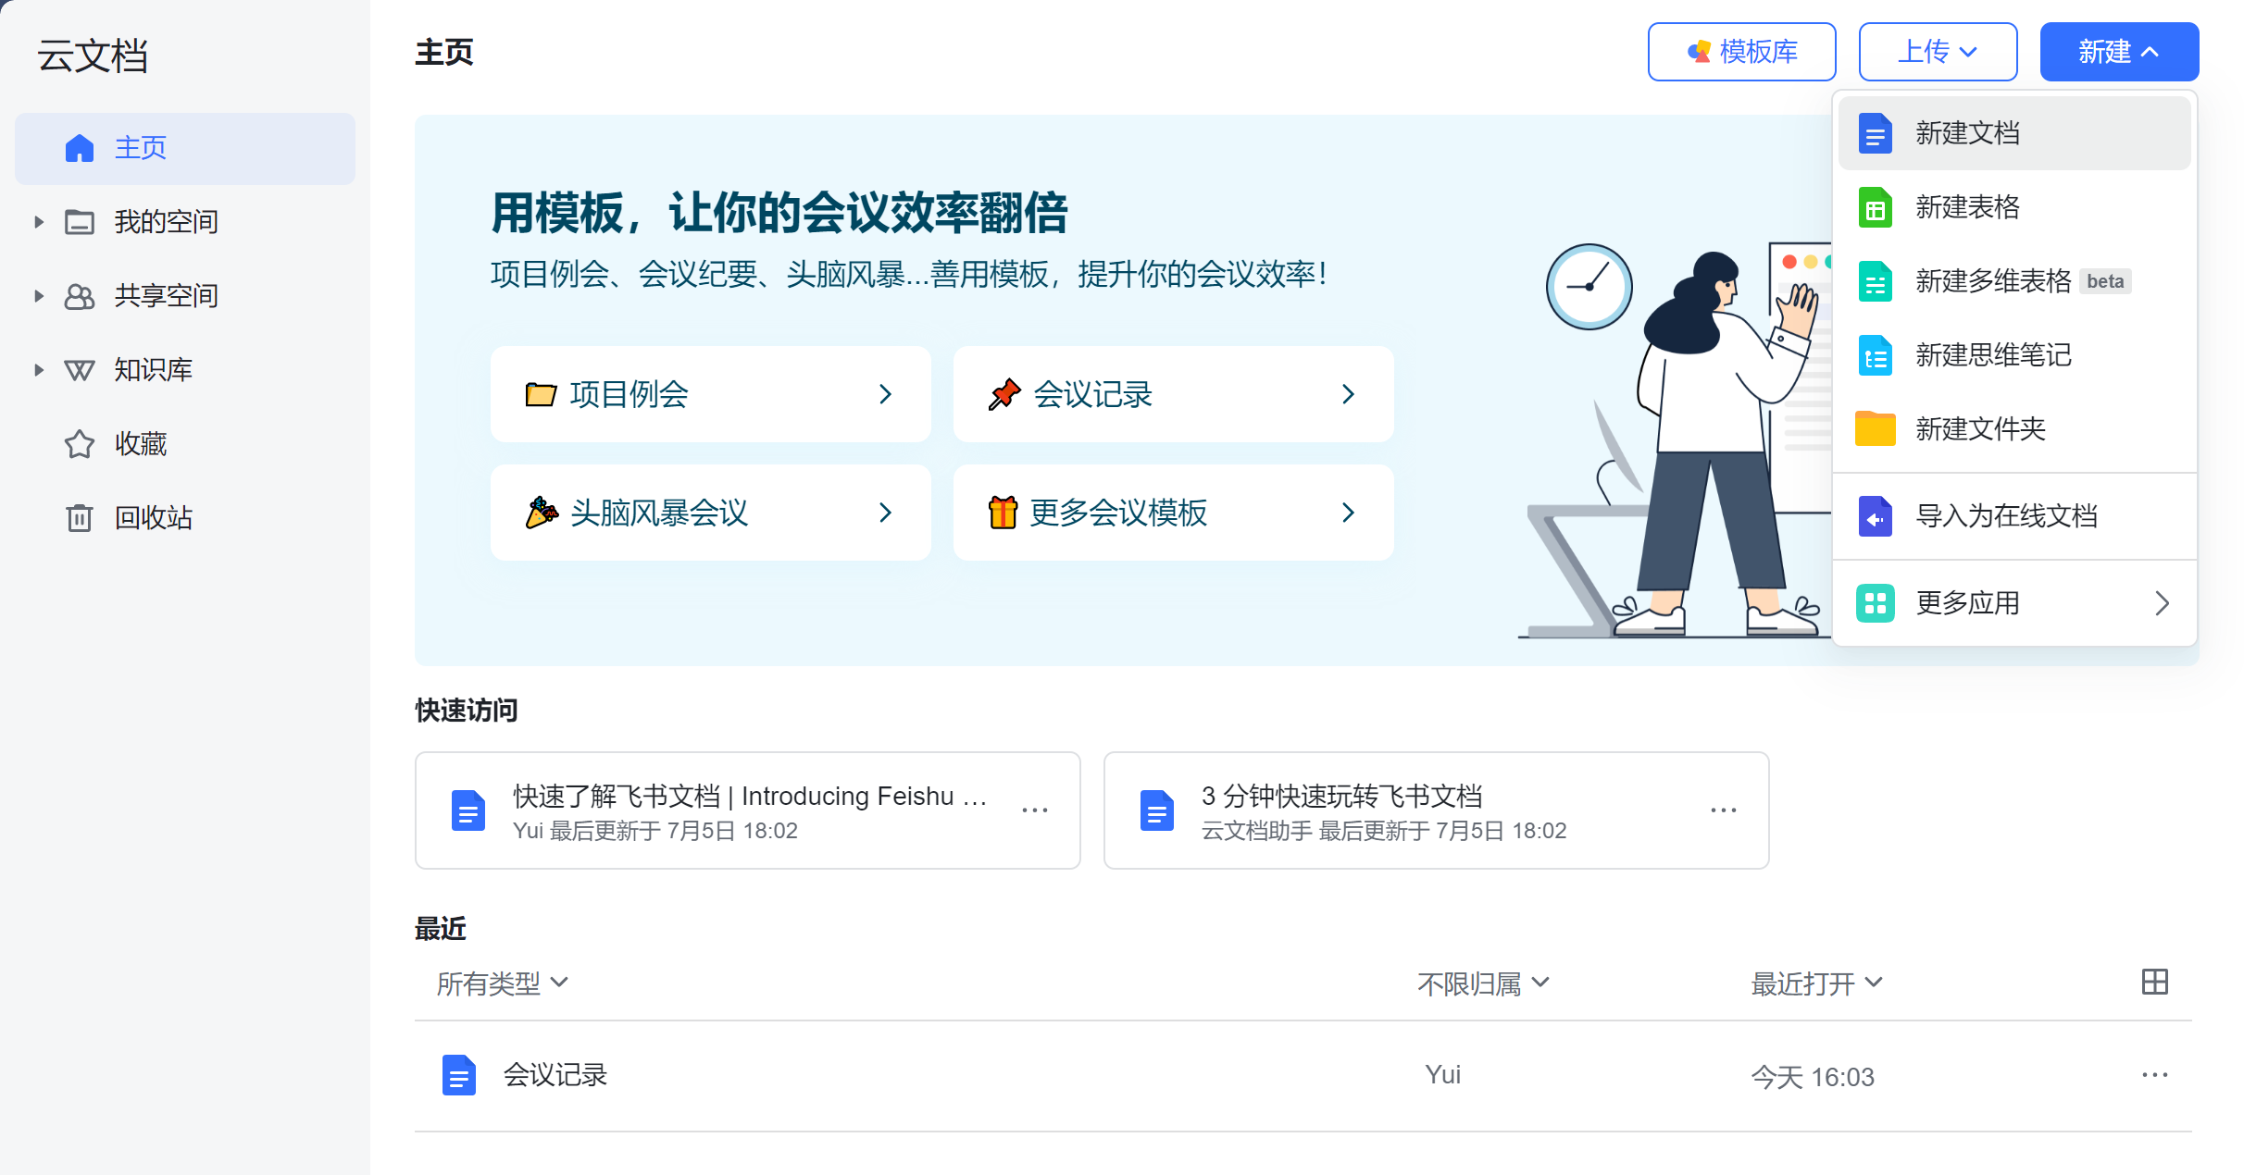This screenshot has width=2244, height=1175.
Task: Click the 模板库 button
Action: click(x=1741, y=52)
